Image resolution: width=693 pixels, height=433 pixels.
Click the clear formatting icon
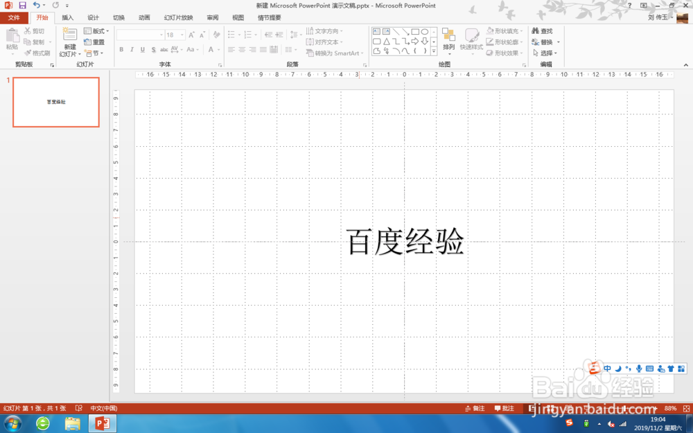coord(216,35)
